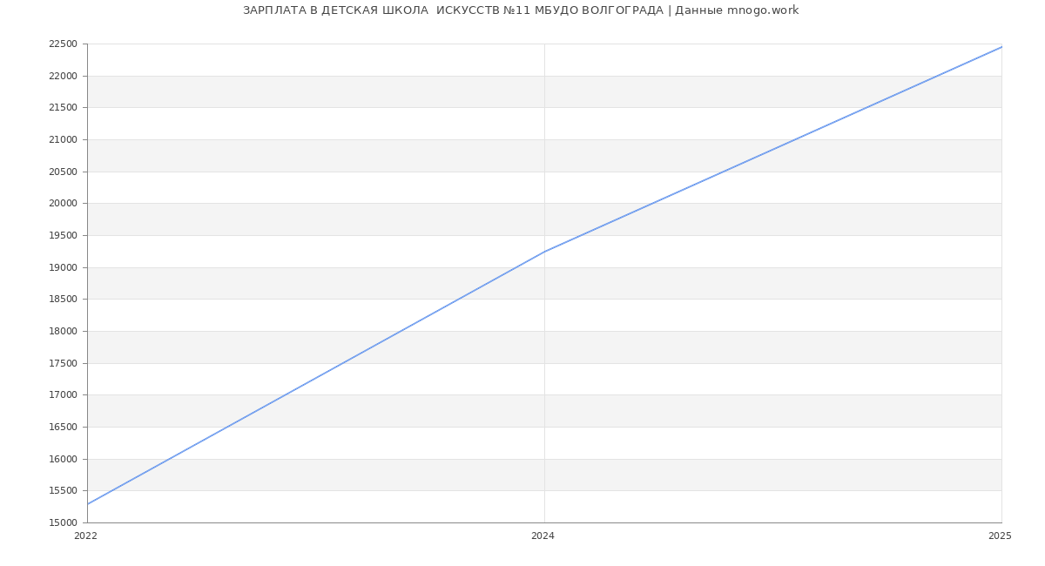Select the 16000 y-axis label
The width and height of the screenshot is (1045, 566).
click(x=63, y=460)
